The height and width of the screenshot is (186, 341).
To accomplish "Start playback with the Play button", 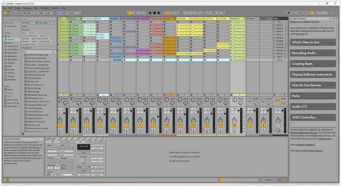I will 150,13.
